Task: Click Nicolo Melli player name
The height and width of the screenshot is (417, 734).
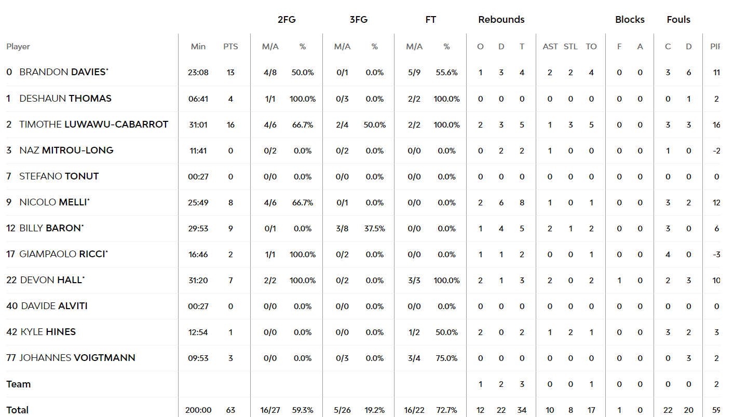Action: pos(54,202)
